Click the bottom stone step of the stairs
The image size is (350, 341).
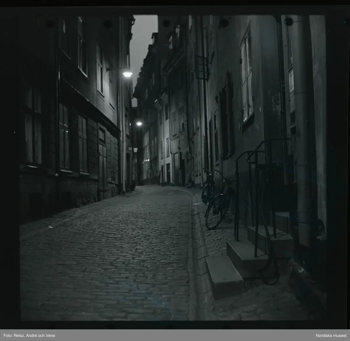(x=225, y=275)
